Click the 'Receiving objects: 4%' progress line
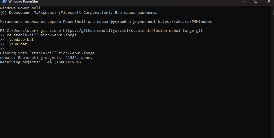The width and height of the screenshot is (274, 138). (x=41, y=62)
